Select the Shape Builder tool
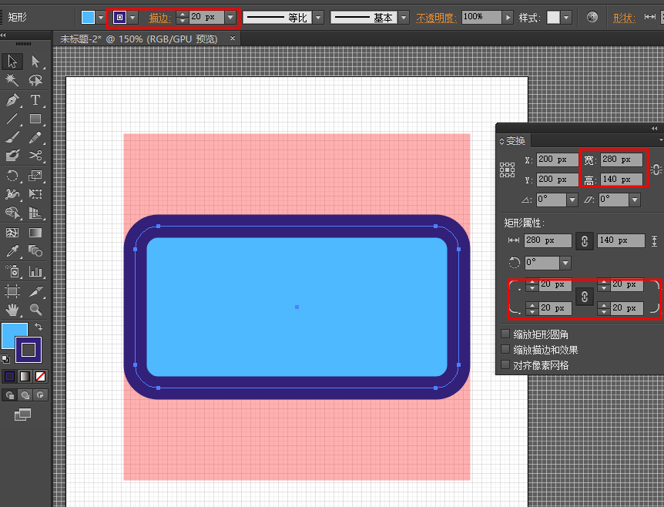Image resolution: width=664 pixels, height=507 pixels. 12,213
